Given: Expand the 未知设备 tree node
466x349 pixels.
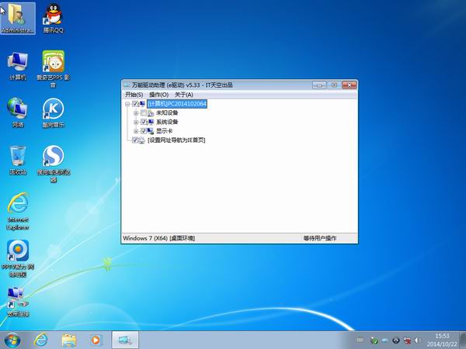Looking at the screenshot, I should pyautogui.click(x=136, y=112).
